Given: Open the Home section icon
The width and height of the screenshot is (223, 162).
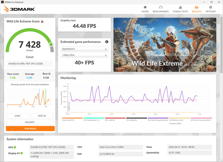Looking at the screenshot, I should 145,7.
